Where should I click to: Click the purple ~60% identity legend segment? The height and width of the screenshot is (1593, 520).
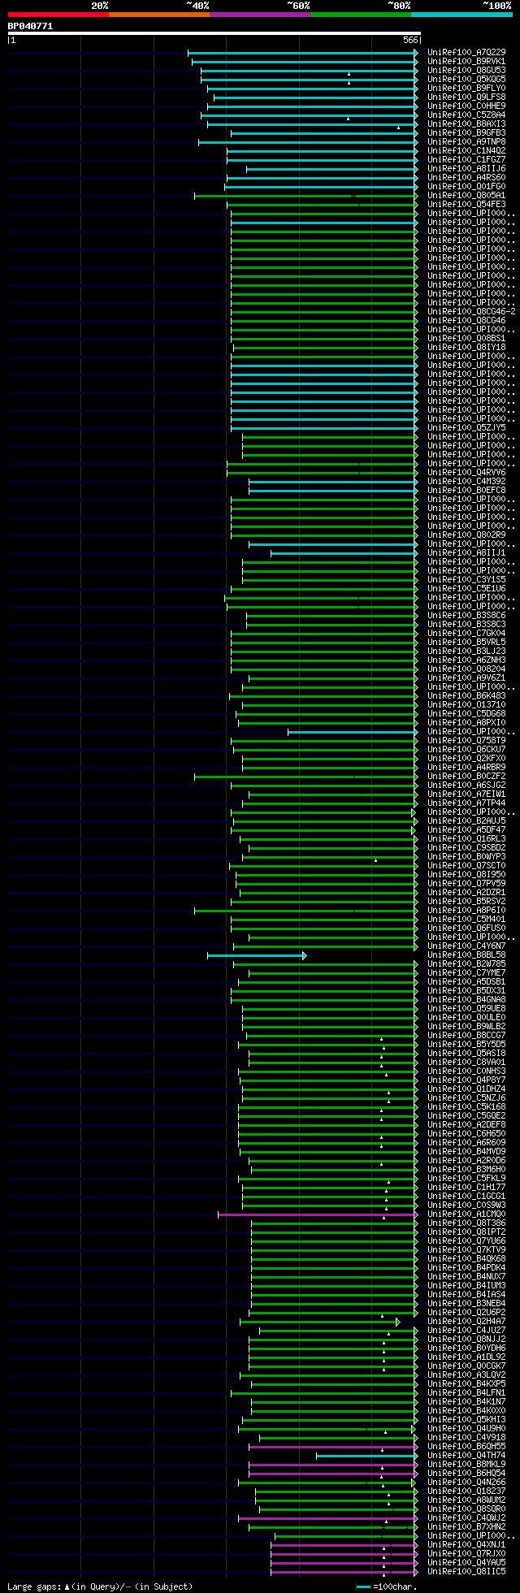tap(260, 15)
